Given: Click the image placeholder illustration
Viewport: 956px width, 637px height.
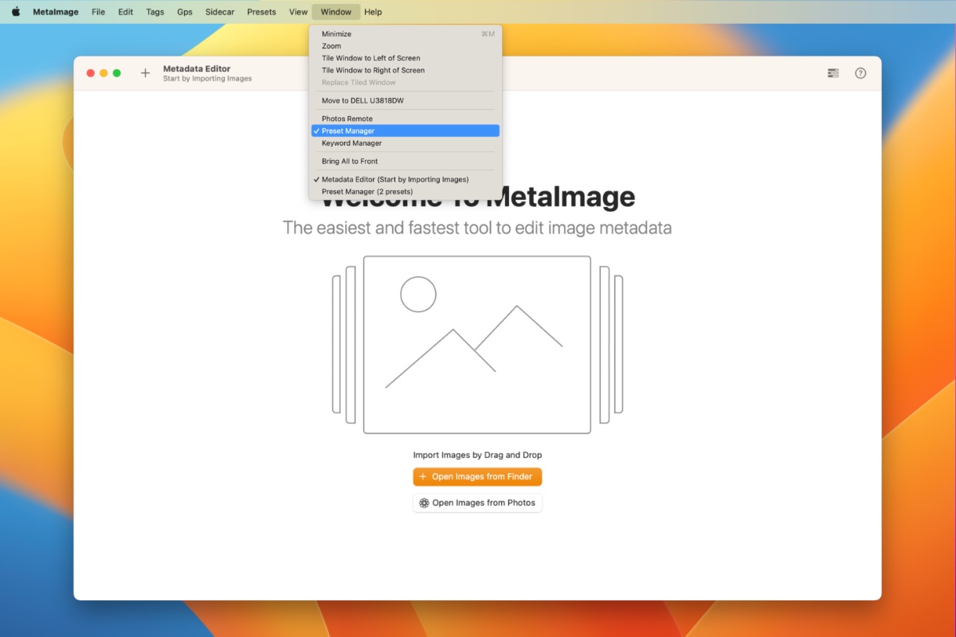Looking at the screenshot, I should pos(477,345).
